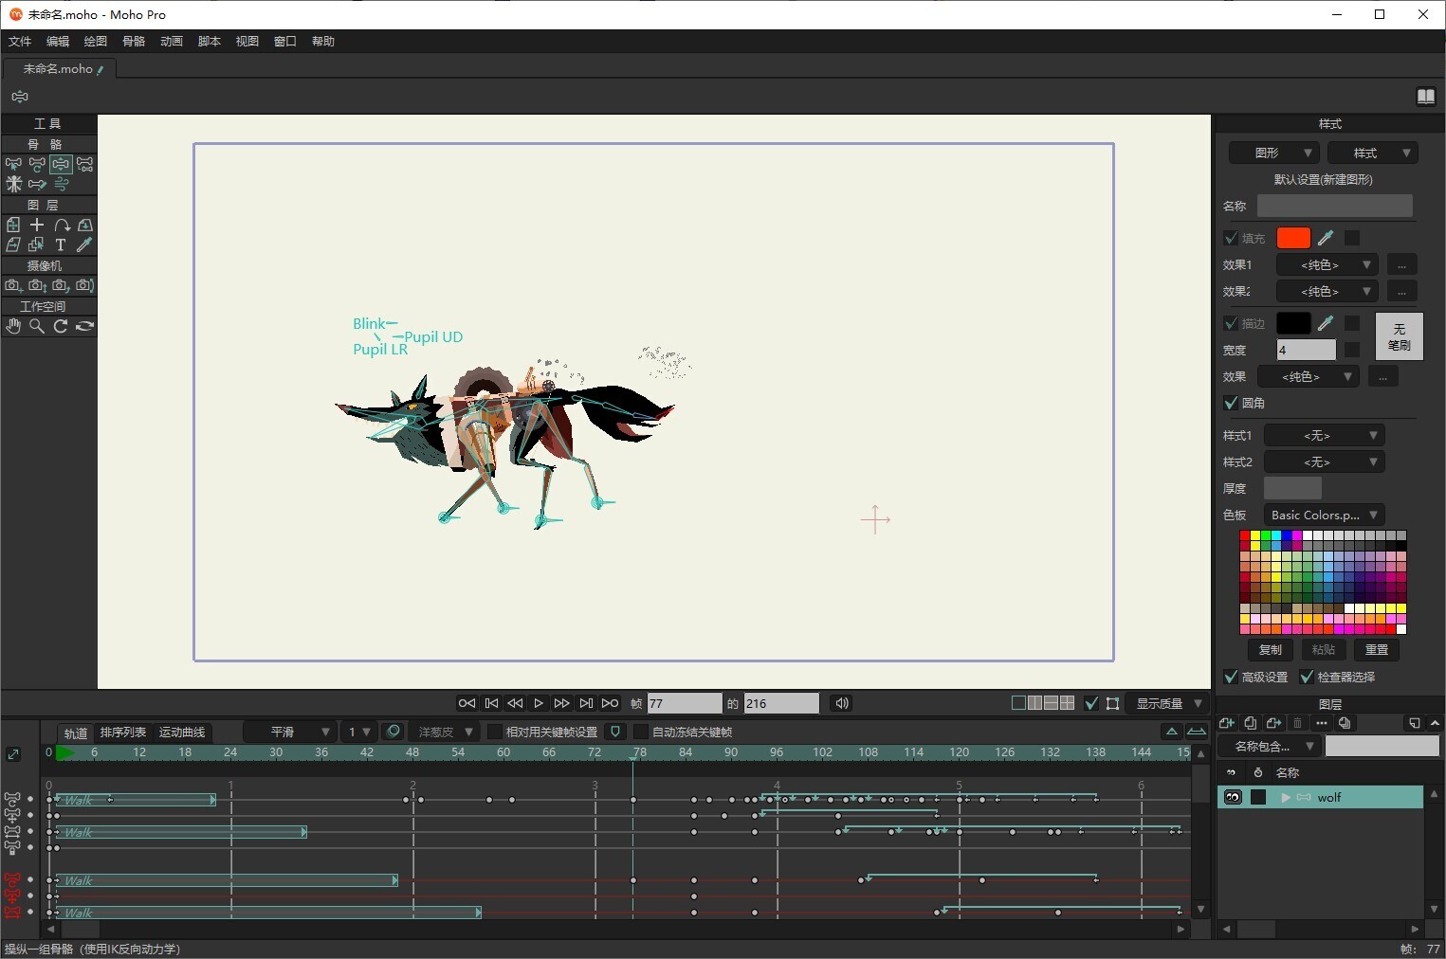Click the Duplicate Layer icon
Screen dimensions: 1446x959
coord(1251,723)
